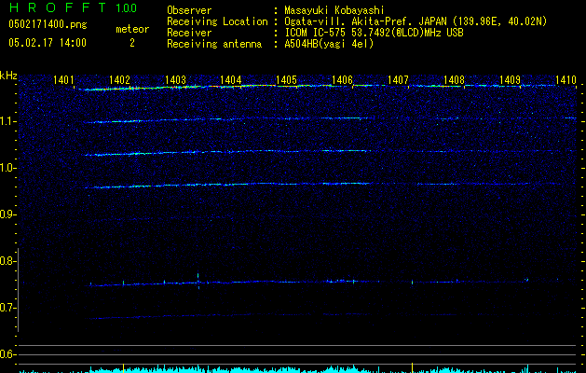Click the 1403 time marker
This screenshot has height=373, width=586.
coord(175,80)
